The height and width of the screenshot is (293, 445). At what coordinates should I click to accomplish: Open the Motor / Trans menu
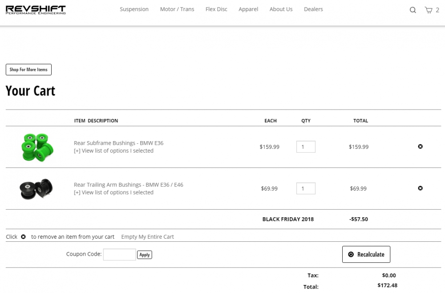pos(177,9)
